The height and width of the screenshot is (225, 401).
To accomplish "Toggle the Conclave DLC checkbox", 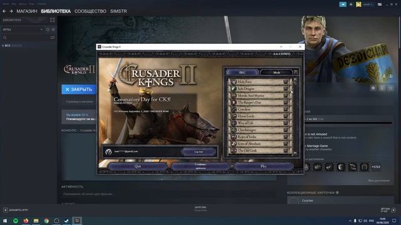I will pyautogui.click(x=286, y=109).
